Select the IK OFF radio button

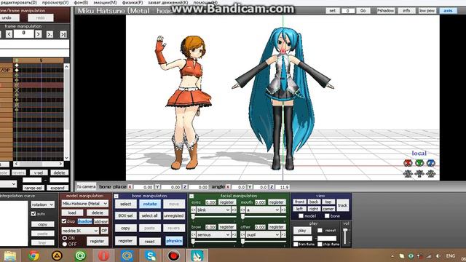[65, 245]
